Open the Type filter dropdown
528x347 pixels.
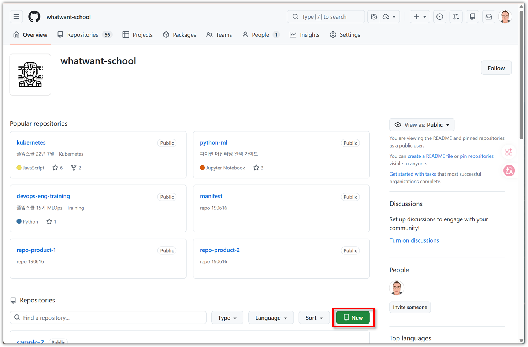pos(227,318)
